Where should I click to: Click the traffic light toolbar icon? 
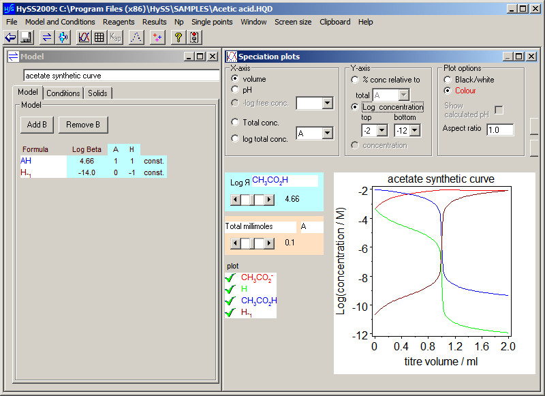(x=194, y=37)
